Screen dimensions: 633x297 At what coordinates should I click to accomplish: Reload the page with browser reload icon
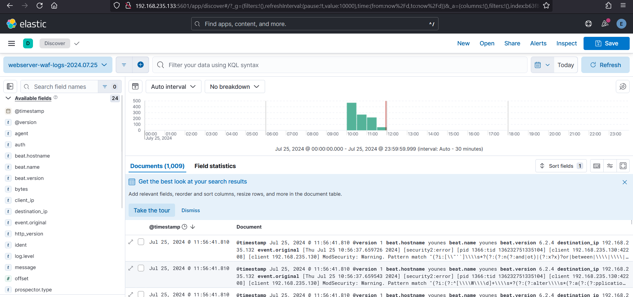tap(40, 6)
